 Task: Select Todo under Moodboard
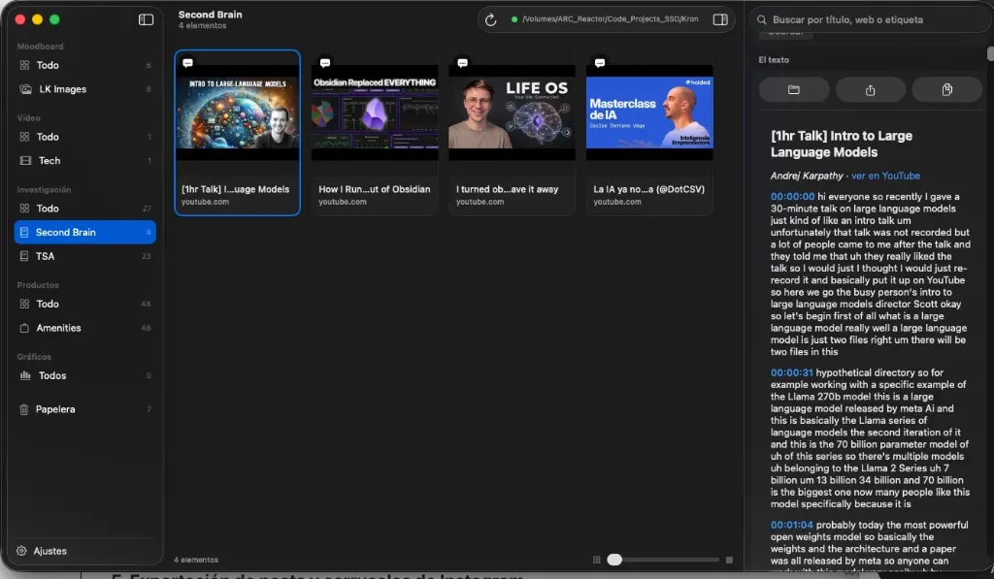pyautogui.click(x=85, y=65)
